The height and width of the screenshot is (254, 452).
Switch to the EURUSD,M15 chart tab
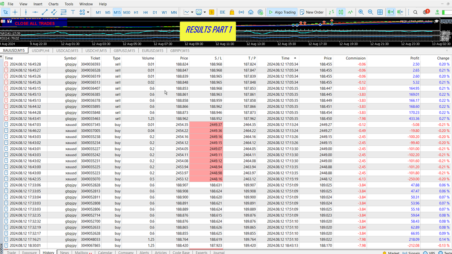pos(153,50)
